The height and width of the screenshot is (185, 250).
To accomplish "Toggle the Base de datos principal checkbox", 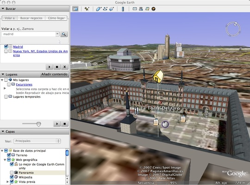I will (6, 151).
